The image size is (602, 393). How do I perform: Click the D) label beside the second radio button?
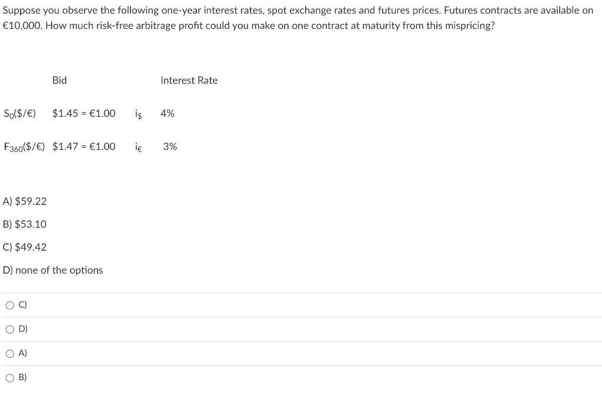(23, 329)
